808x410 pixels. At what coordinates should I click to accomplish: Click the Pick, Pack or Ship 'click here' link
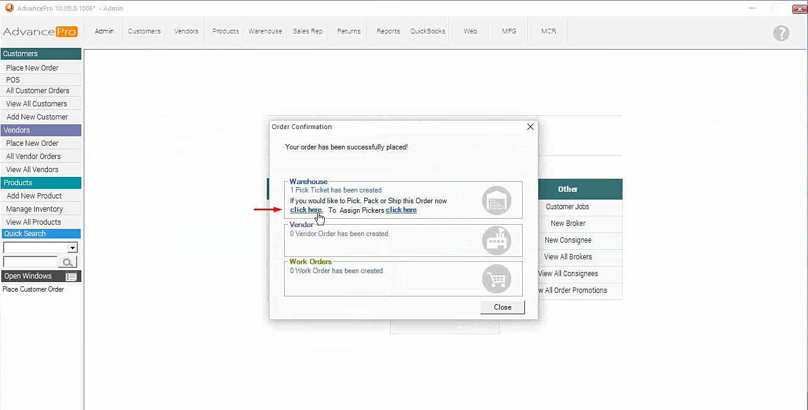point(306,210)
